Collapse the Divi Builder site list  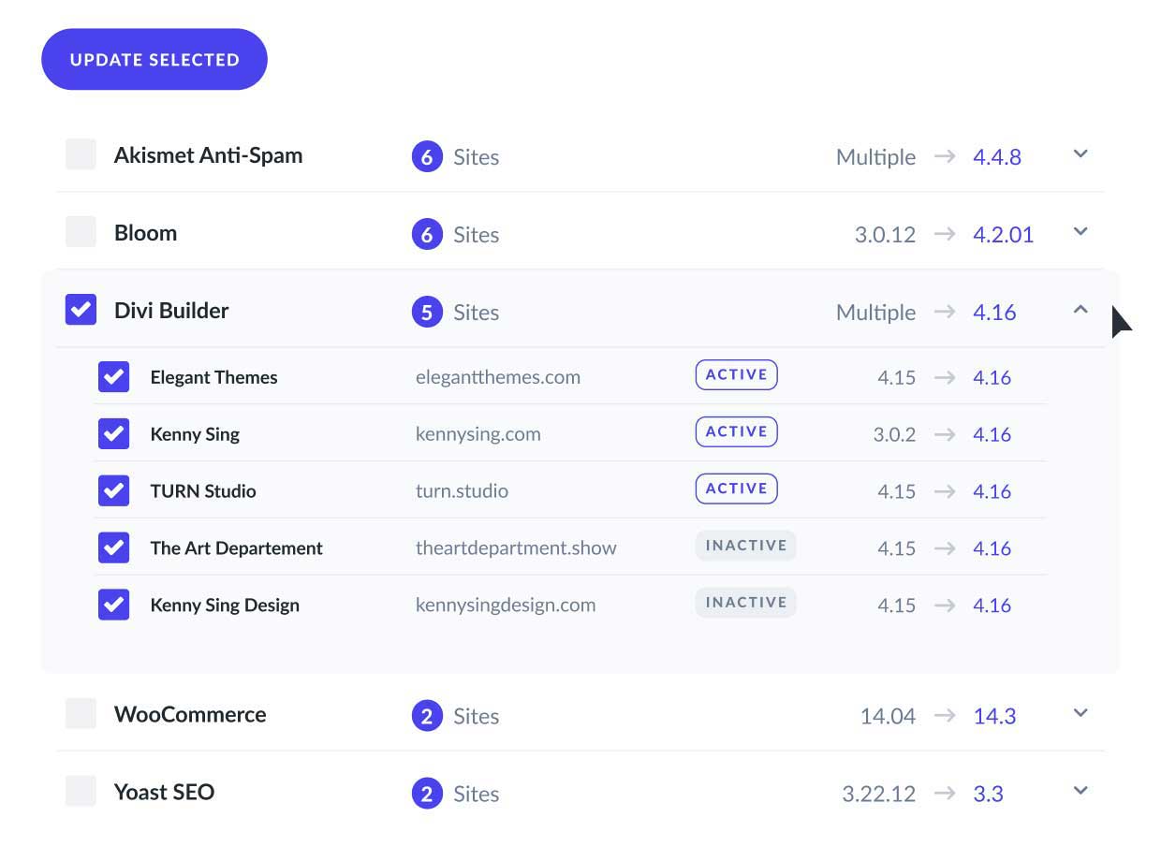pyautogui.click(x=1080, y=309)
